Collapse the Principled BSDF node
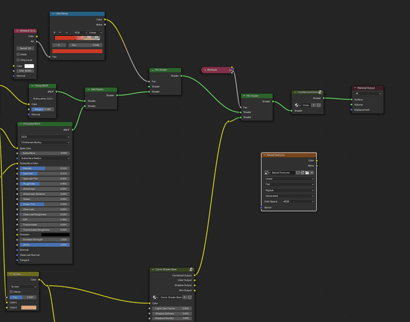Image resolution: width=410 pixels, height=322 pixels. pos(20,124)
